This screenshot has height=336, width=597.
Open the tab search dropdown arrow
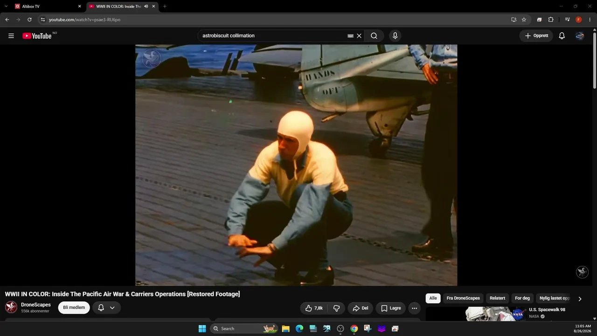(6, 7)
